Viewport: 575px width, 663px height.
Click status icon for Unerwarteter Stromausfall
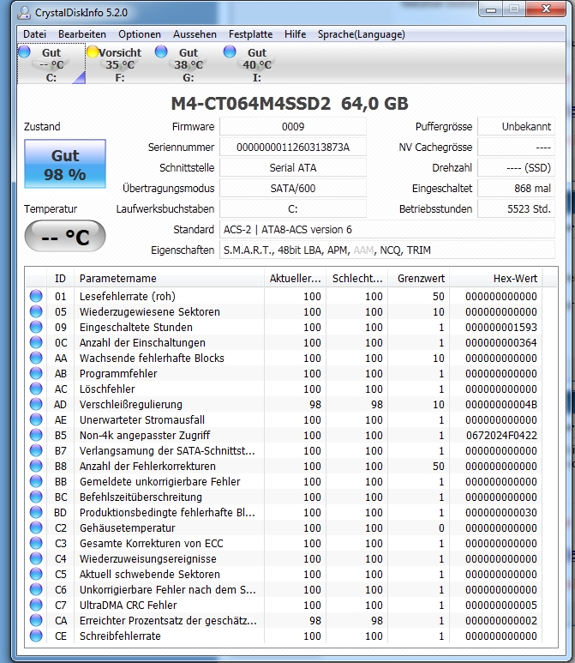(36, 419)
